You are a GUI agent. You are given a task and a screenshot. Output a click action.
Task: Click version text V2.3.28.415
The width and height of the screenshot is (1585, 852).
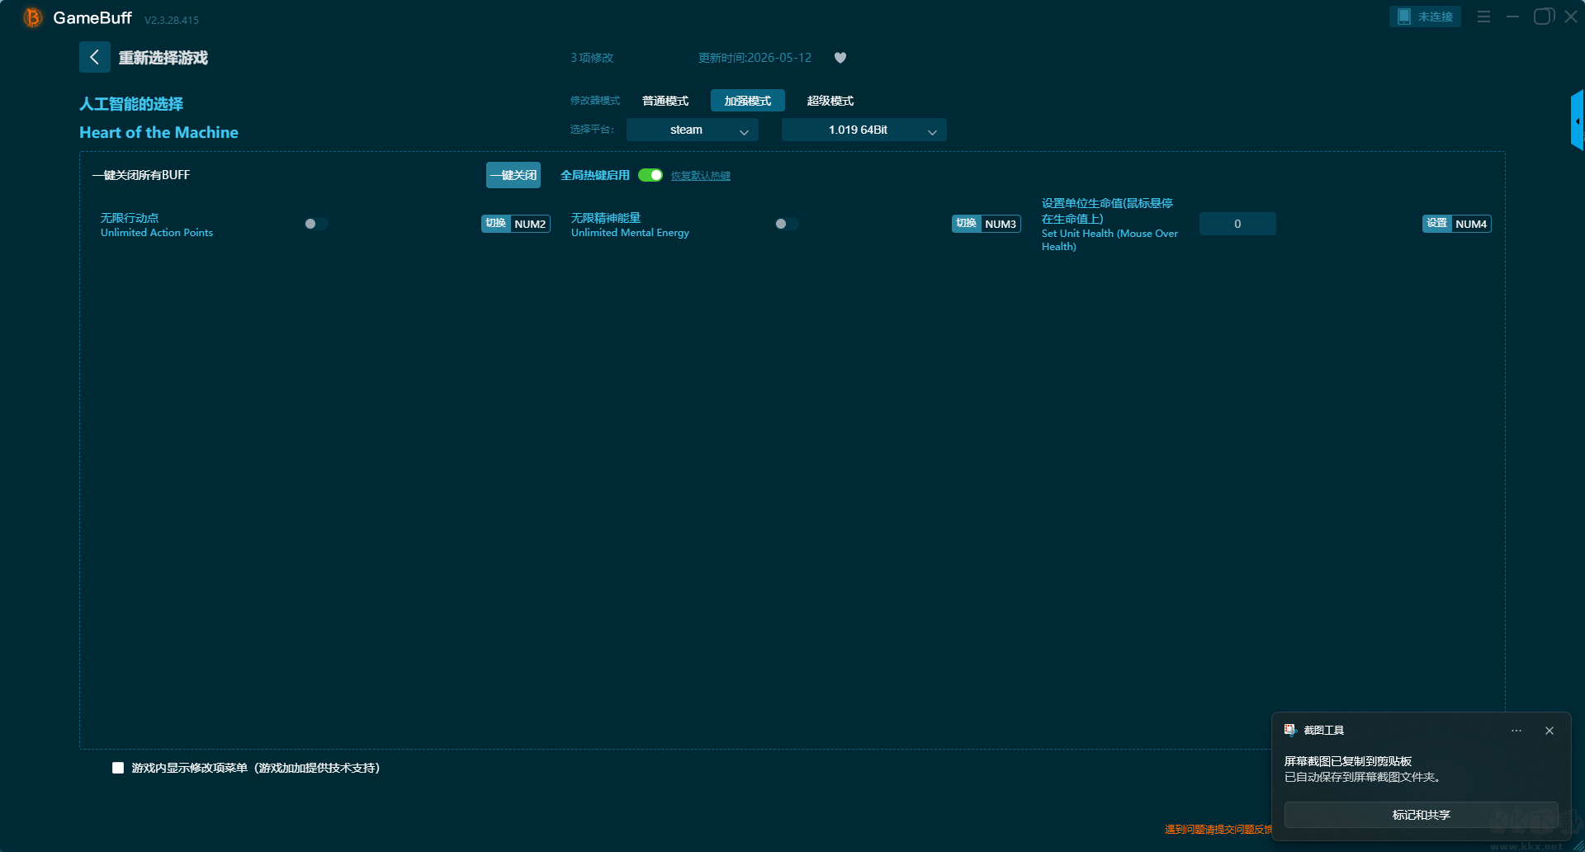click(x=172, y=20)
